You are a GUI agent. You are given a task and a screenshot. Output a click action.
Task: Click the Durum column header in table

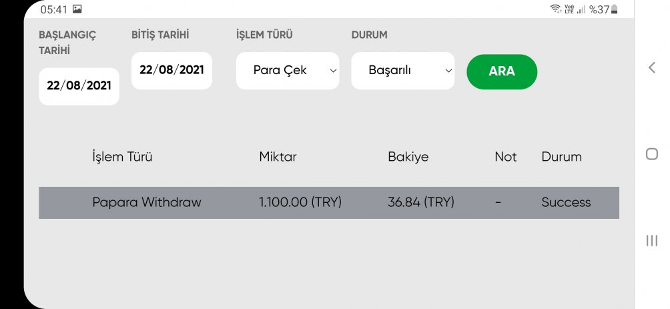[x=561, y=157]
